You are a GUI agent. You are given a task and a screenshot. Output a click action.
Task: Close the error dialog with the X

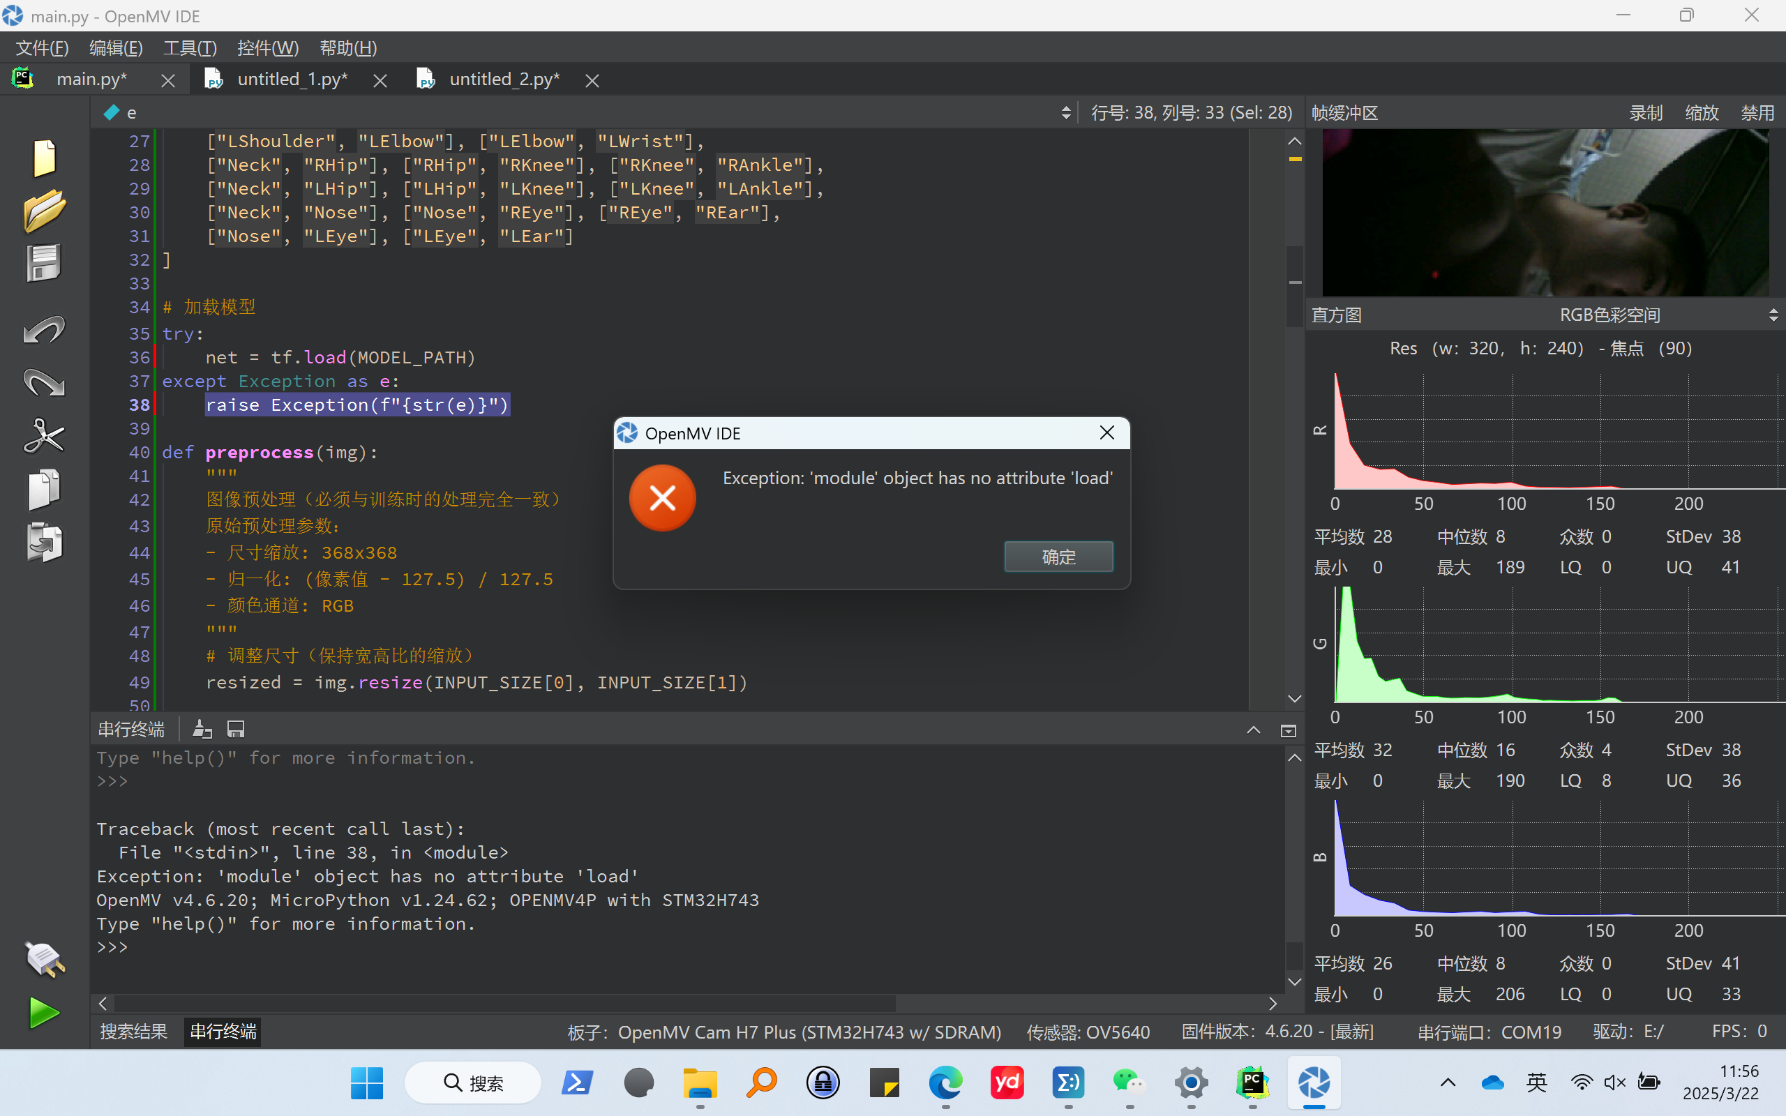(1107, 433)
